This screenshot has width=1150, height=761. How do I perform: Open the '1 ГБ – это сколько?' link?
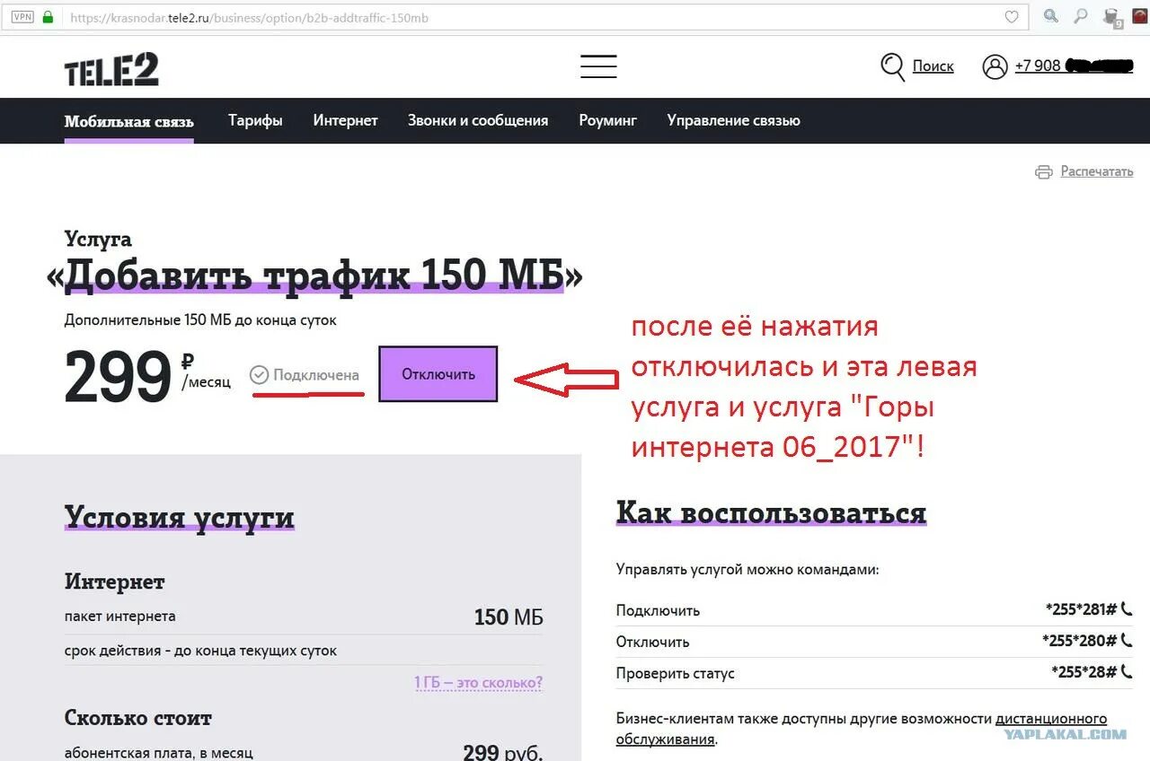(x=478, y=683)
